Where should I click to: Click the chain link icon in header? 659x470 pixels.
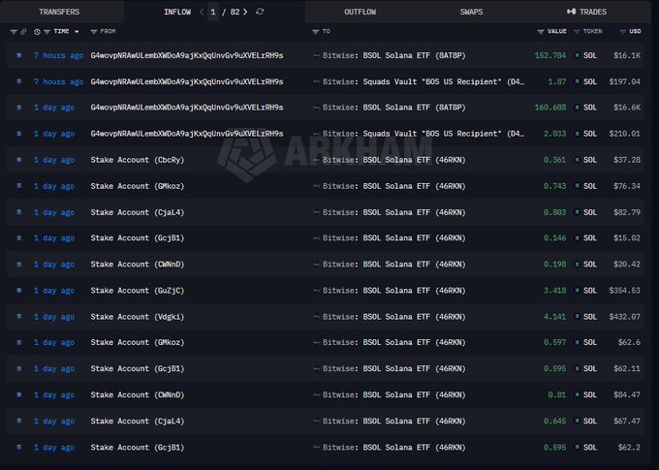[x=23, y=32]
